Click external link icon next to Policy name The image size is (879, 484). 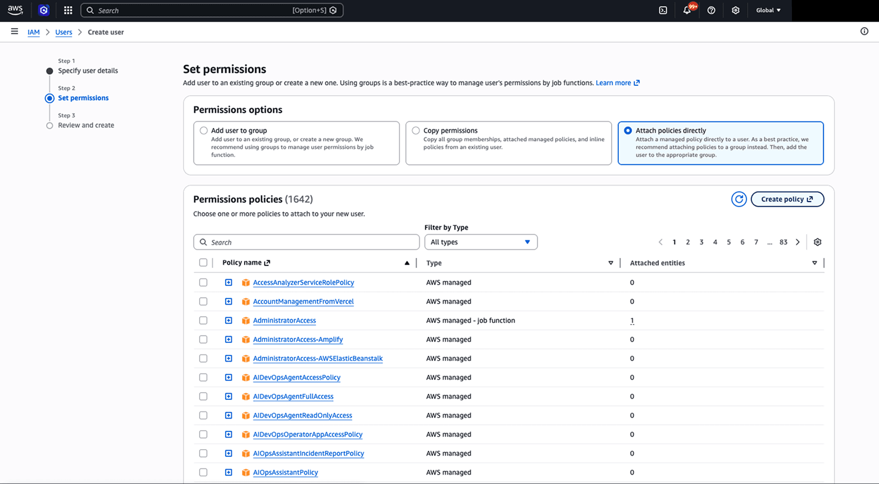coord(267,262)
